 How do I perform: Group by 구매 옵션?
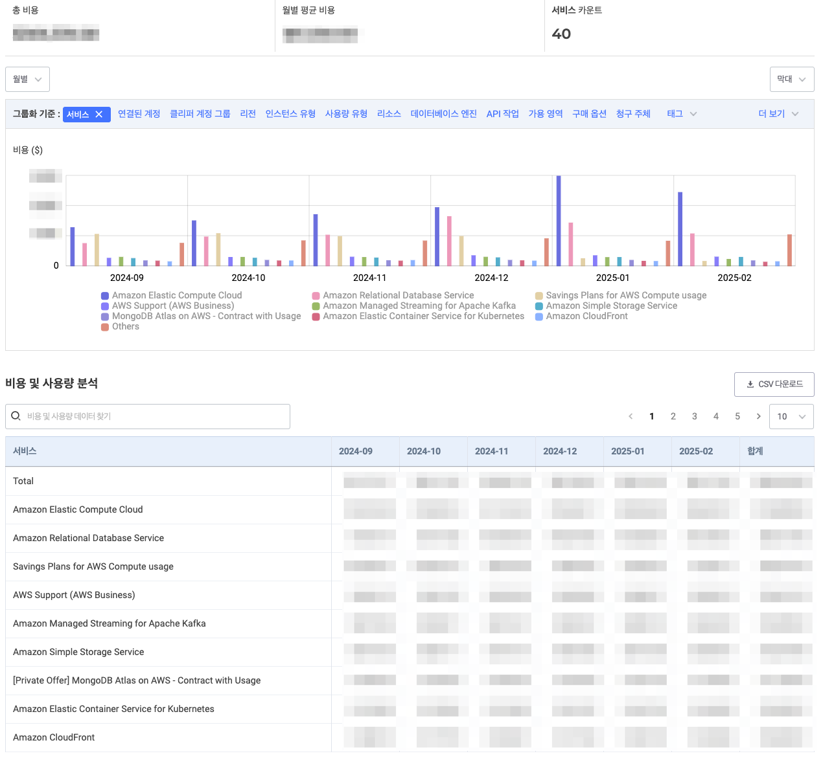click(x=589, y=114)
